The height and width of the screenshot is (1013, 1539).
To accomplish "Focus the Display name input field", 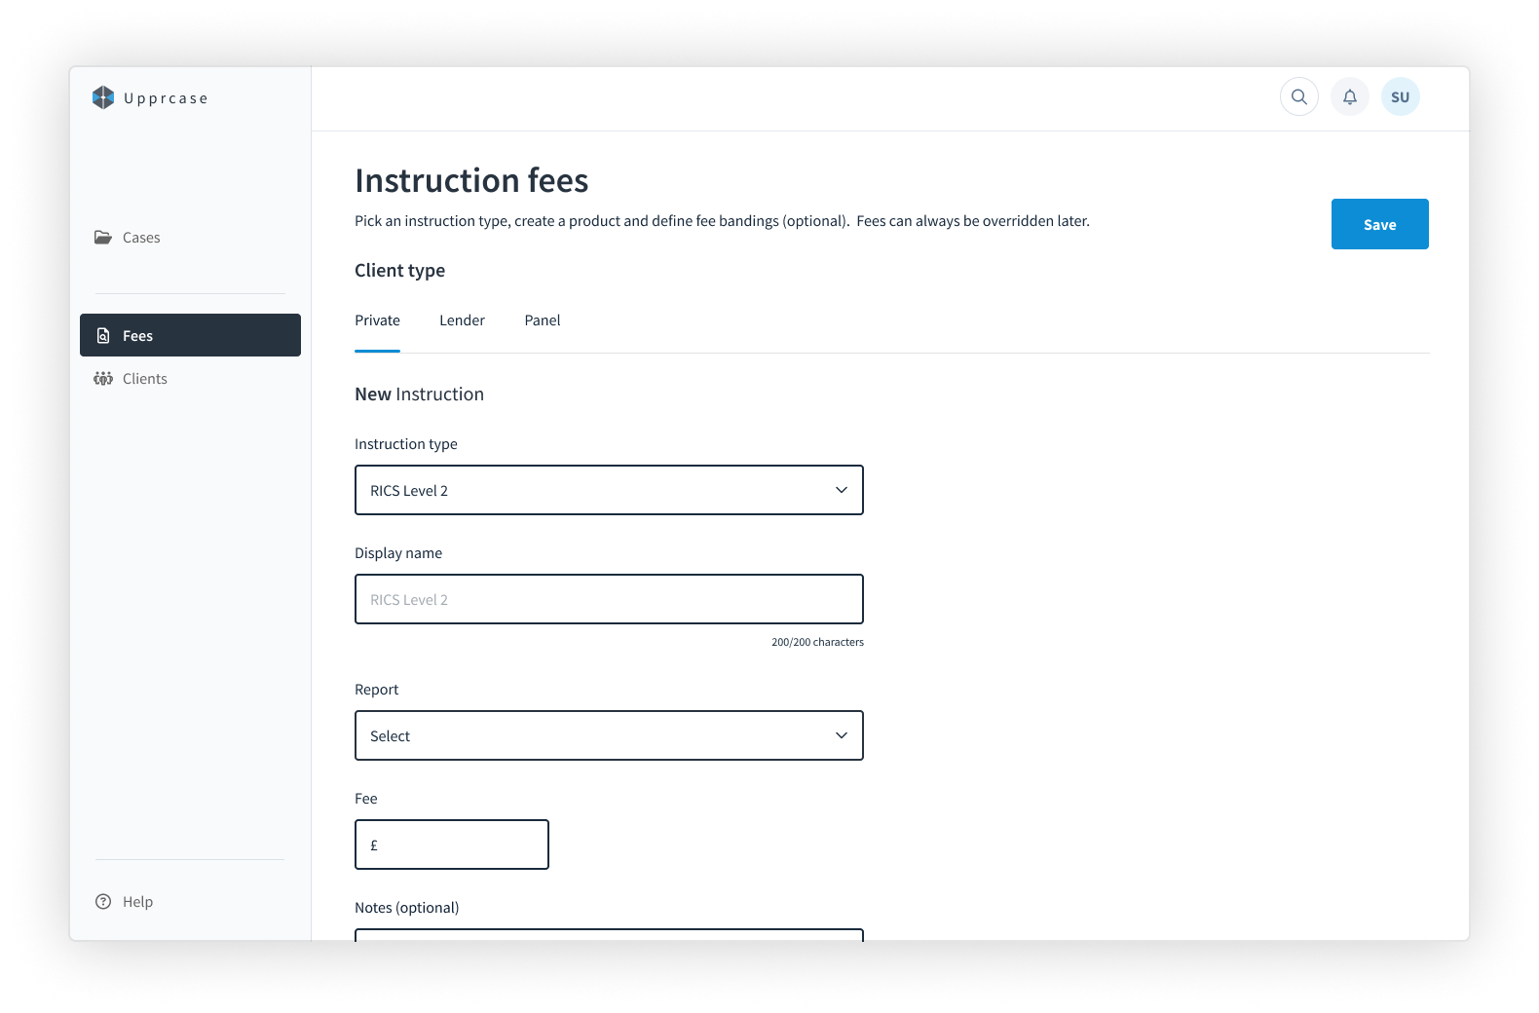I will [x=609, y=599].
